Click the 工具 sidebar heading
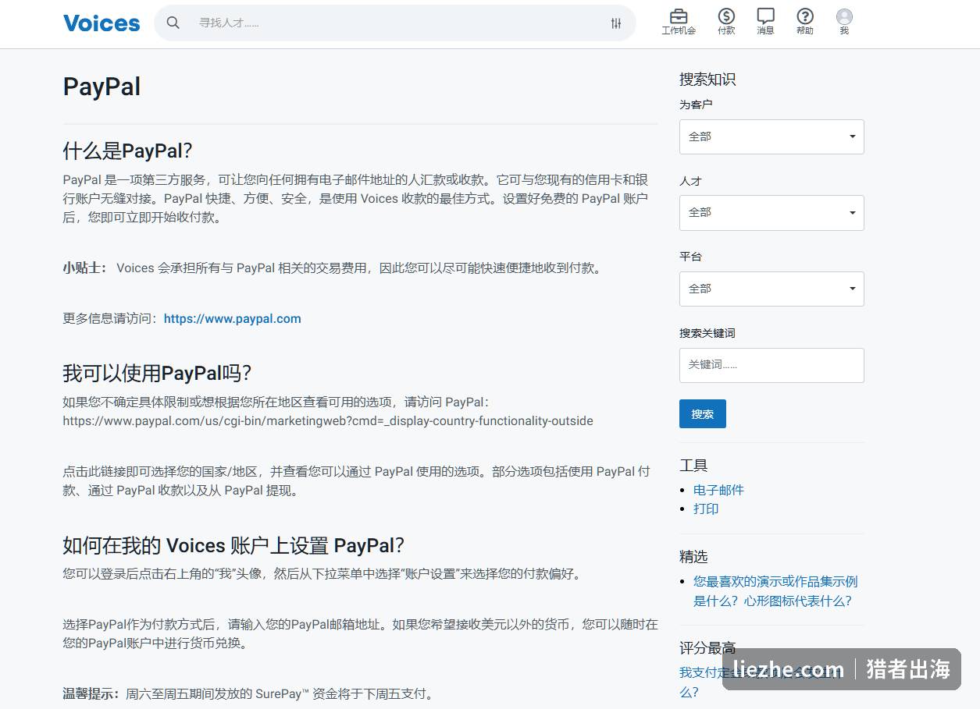 [x=693, y=466]
